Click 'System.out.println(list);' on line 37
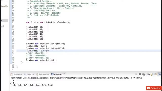Viewport: 162px width, 91px height. coord(41,60)
